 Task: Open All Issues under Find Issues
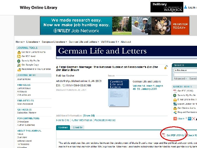click(22, 92)
